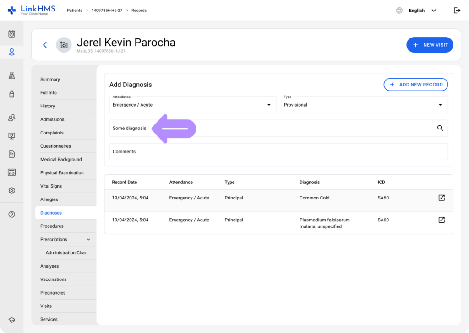
Task: Open the Common Cold record details icon
Action: tap(441, 198)
